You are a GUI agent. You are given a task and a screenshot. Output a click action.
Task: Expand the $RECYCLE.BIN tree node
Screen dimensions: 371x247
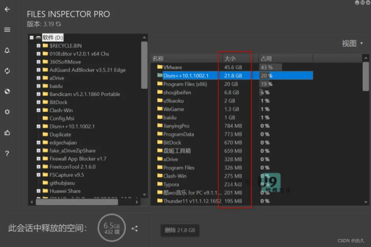coord(38,45)
